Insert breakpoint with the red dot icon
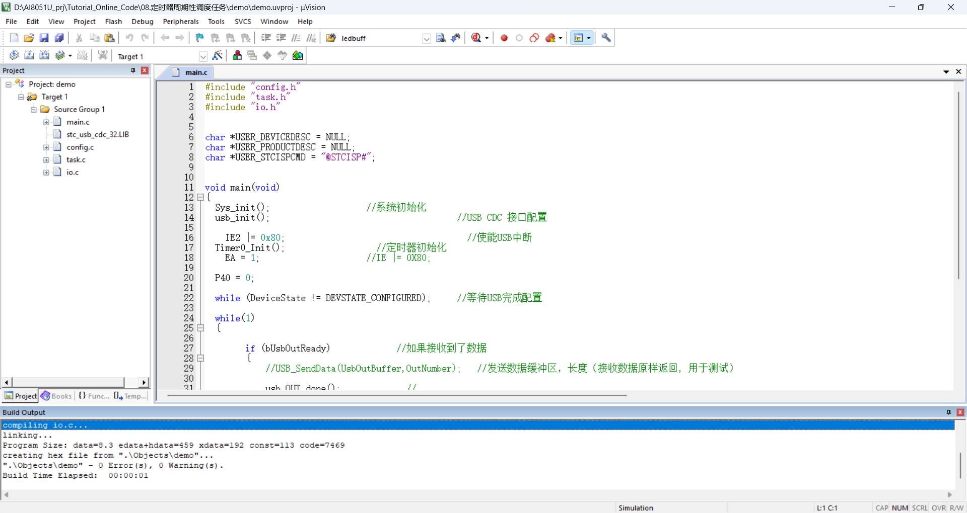 click(x=504, y=38)
